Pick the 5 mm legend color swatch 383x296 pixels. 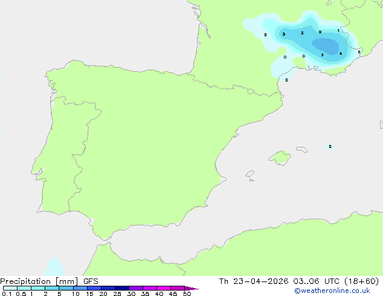(x=66, y=288)
